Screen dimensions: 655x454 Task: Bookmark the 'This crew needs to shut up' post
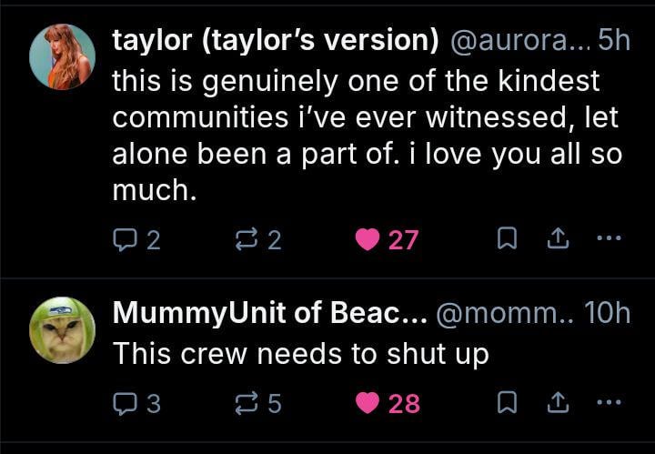(x=508, y=402)
